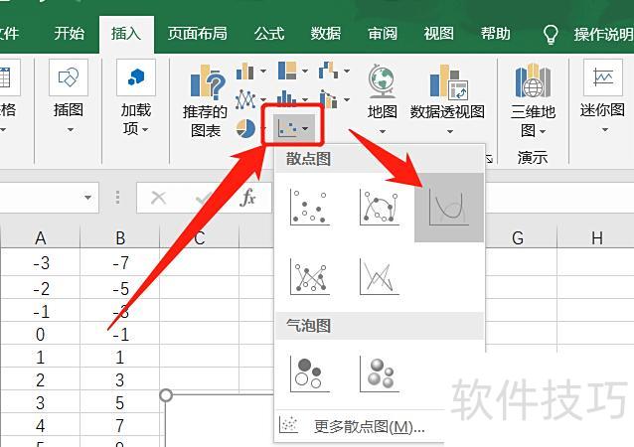Viewport: 634px width, 447px height.
Task: Click the chart object's corner handle
Action: click(x=166, y=395)
